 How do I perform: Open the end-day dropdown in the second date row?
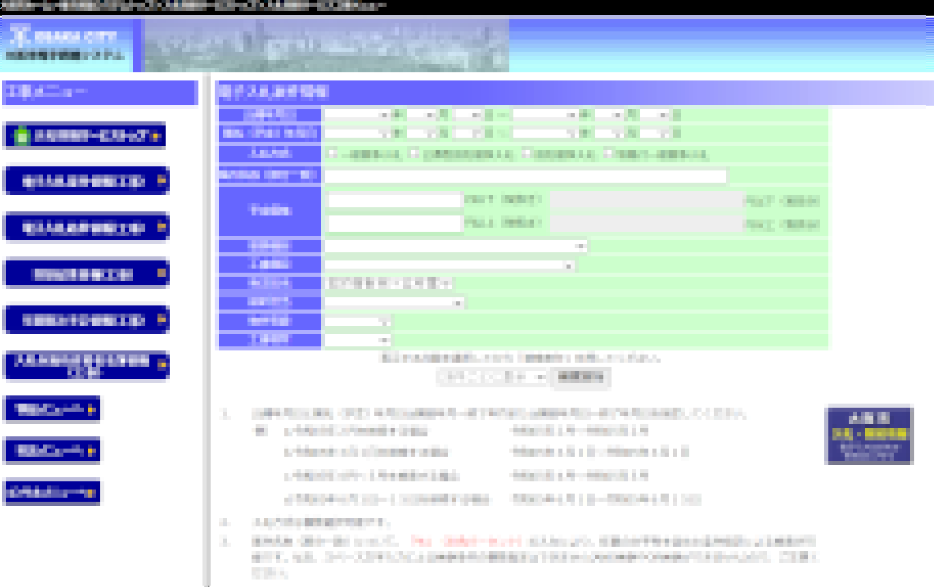click(657, 134)
